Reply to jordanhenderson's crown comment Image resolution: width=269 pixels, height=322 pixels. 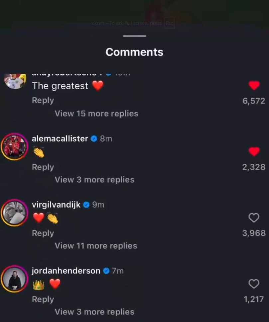pos(43,299)
